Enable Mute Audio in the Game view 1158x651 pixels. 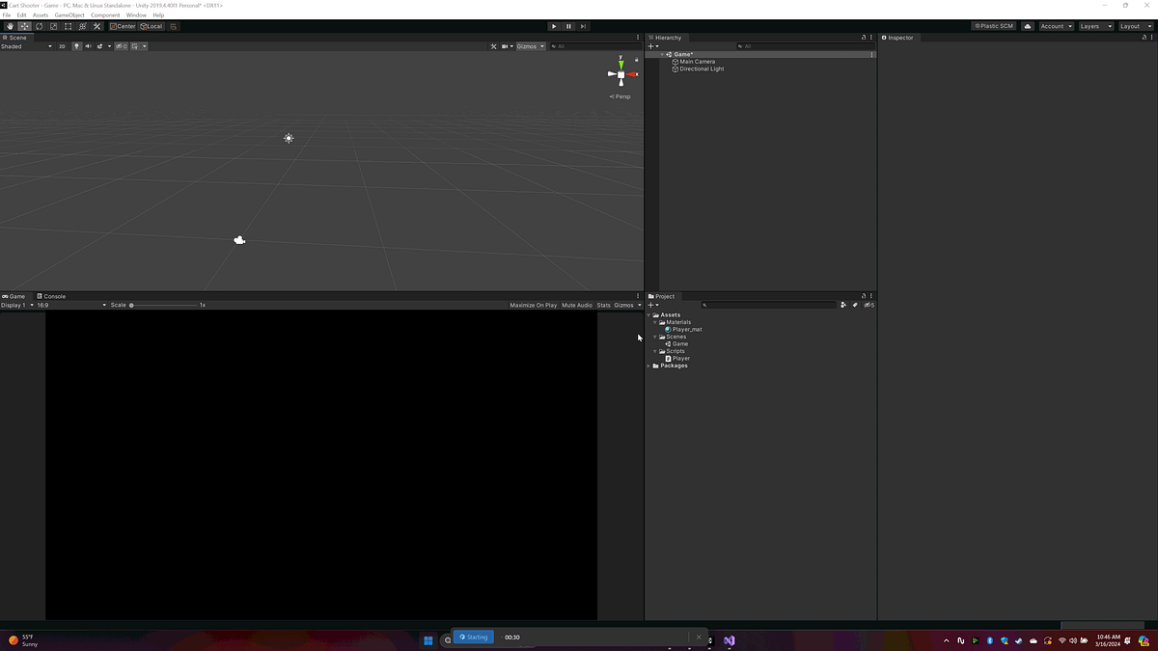point(577,305)
